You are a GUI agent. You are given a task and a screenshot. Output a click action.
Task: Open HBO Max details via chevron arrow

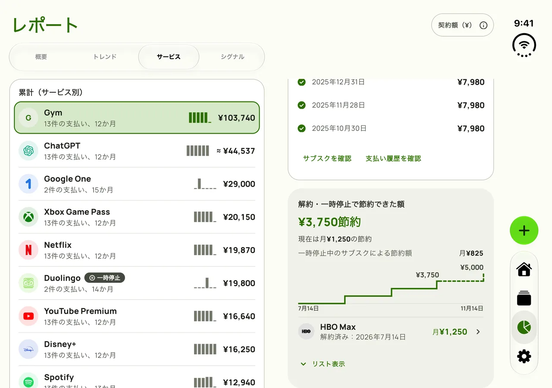tap(478, 332)
